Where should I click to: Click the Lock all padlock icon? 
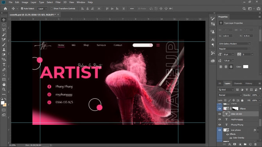tap(242, 100)
